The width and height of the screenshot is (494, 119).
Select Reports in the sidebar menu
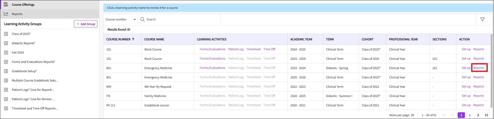(x=50, y=14)
